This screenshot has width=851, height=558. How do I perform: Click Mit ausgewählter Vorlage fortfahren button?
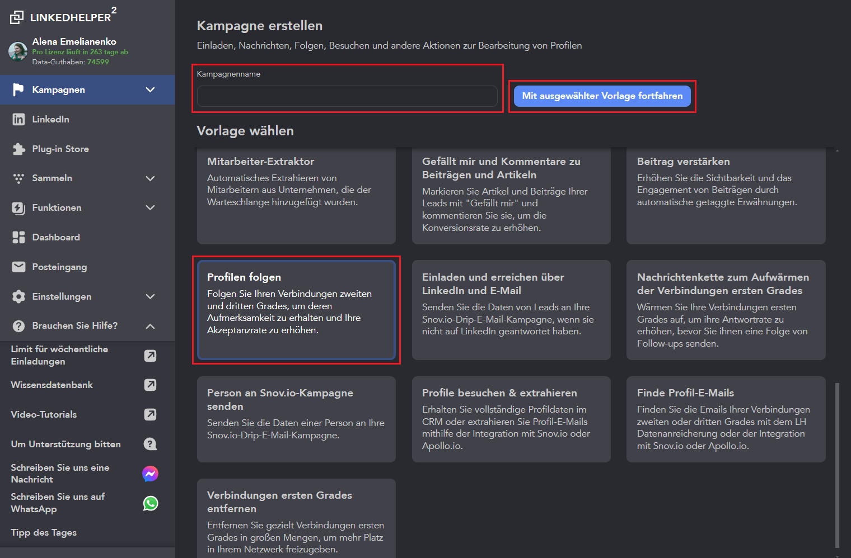coord(602,96)
